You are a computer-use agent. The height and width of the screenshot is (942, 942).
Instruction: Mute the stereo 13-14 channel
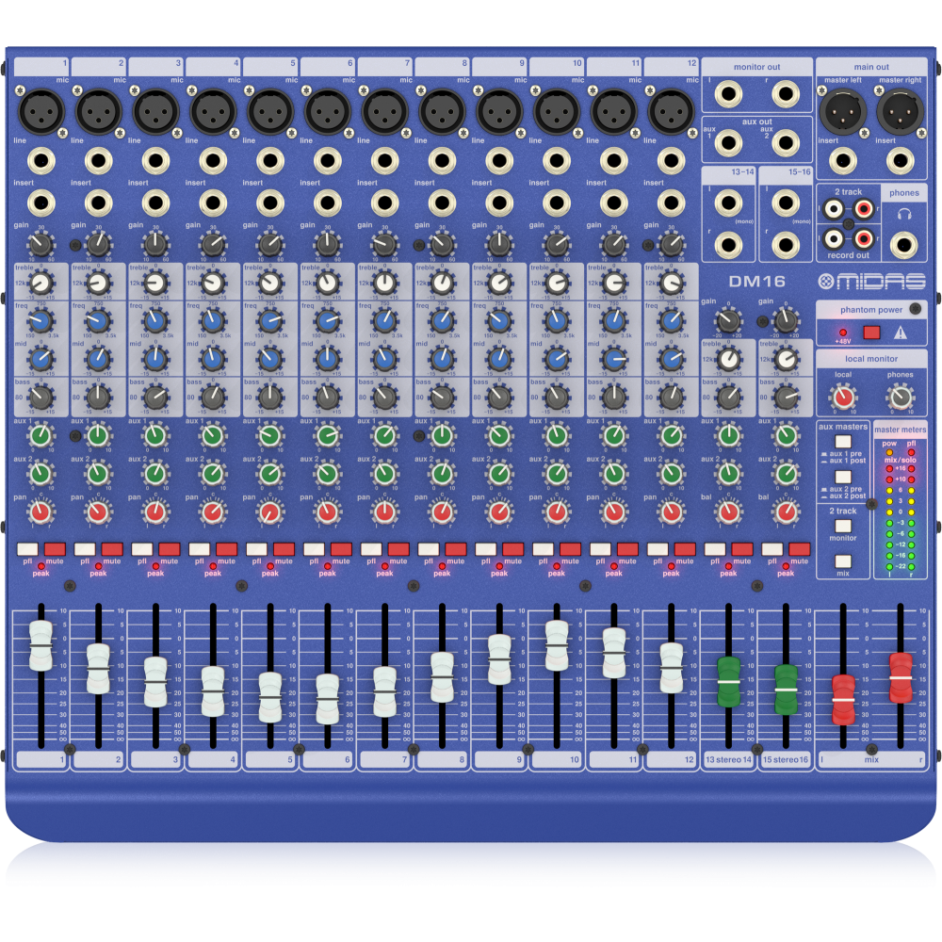[x=742, y=549]
